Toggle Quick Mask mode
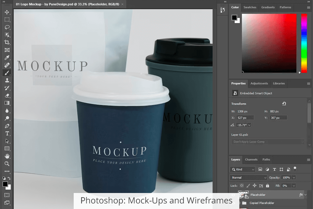The image size is (313, 209). [7, 195]
